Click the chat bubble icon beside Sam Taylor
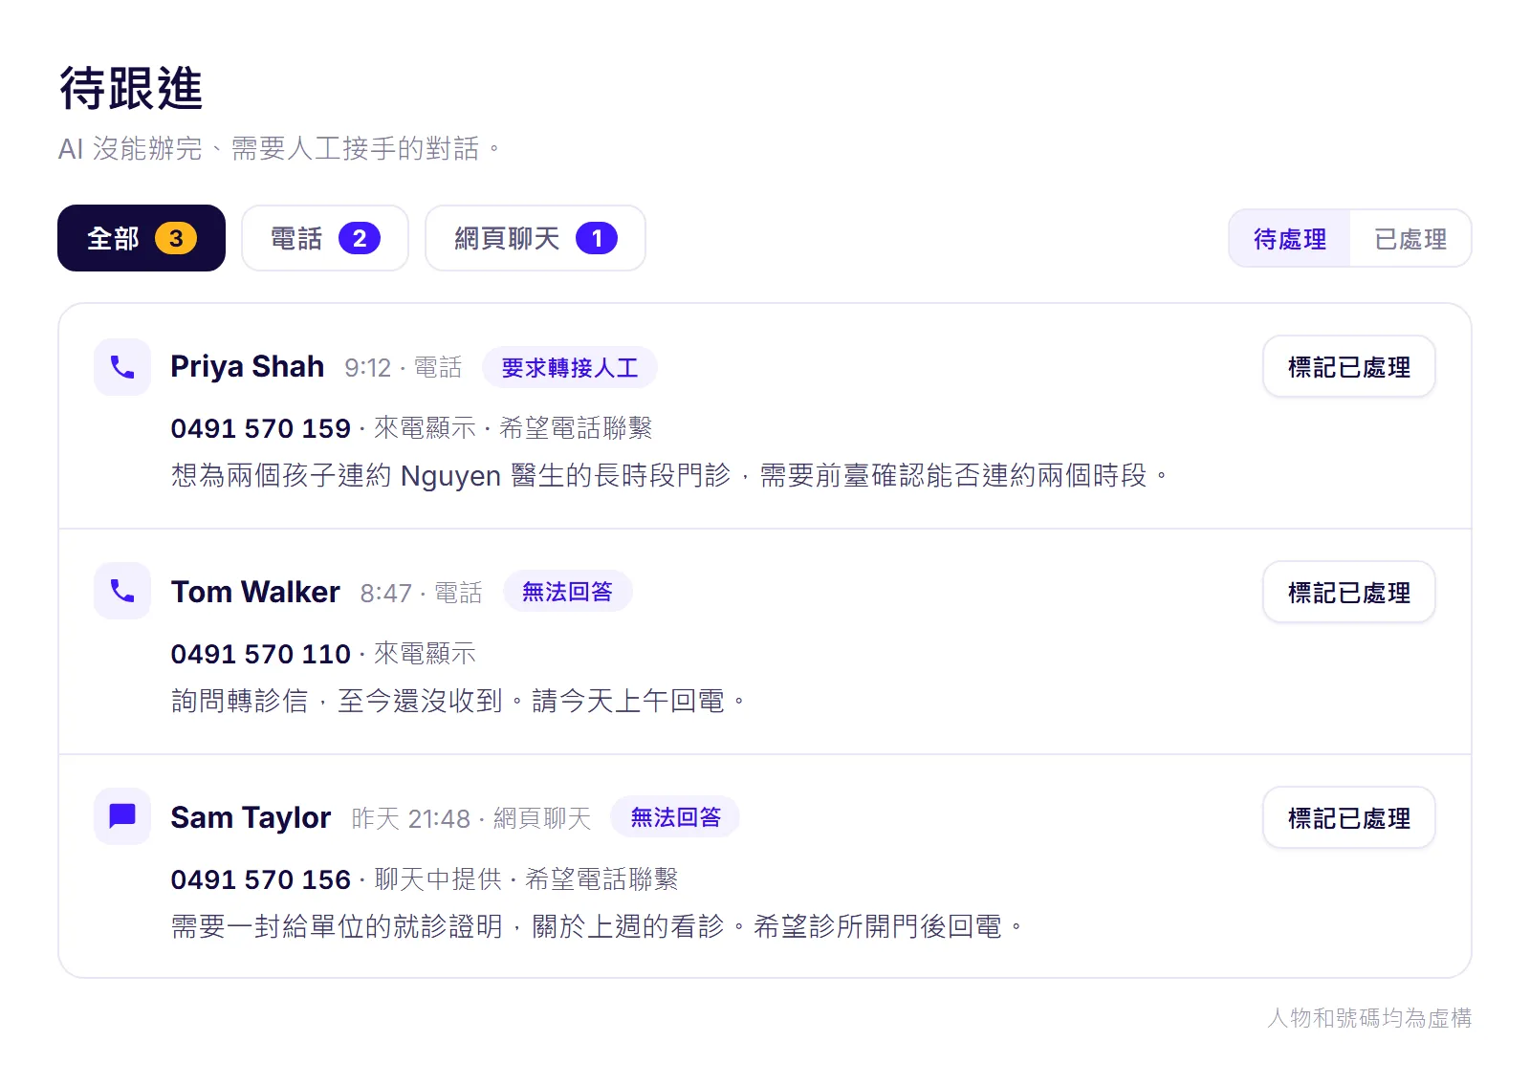This screenshot has height=1084, width=1530. [x=122, y=816]
